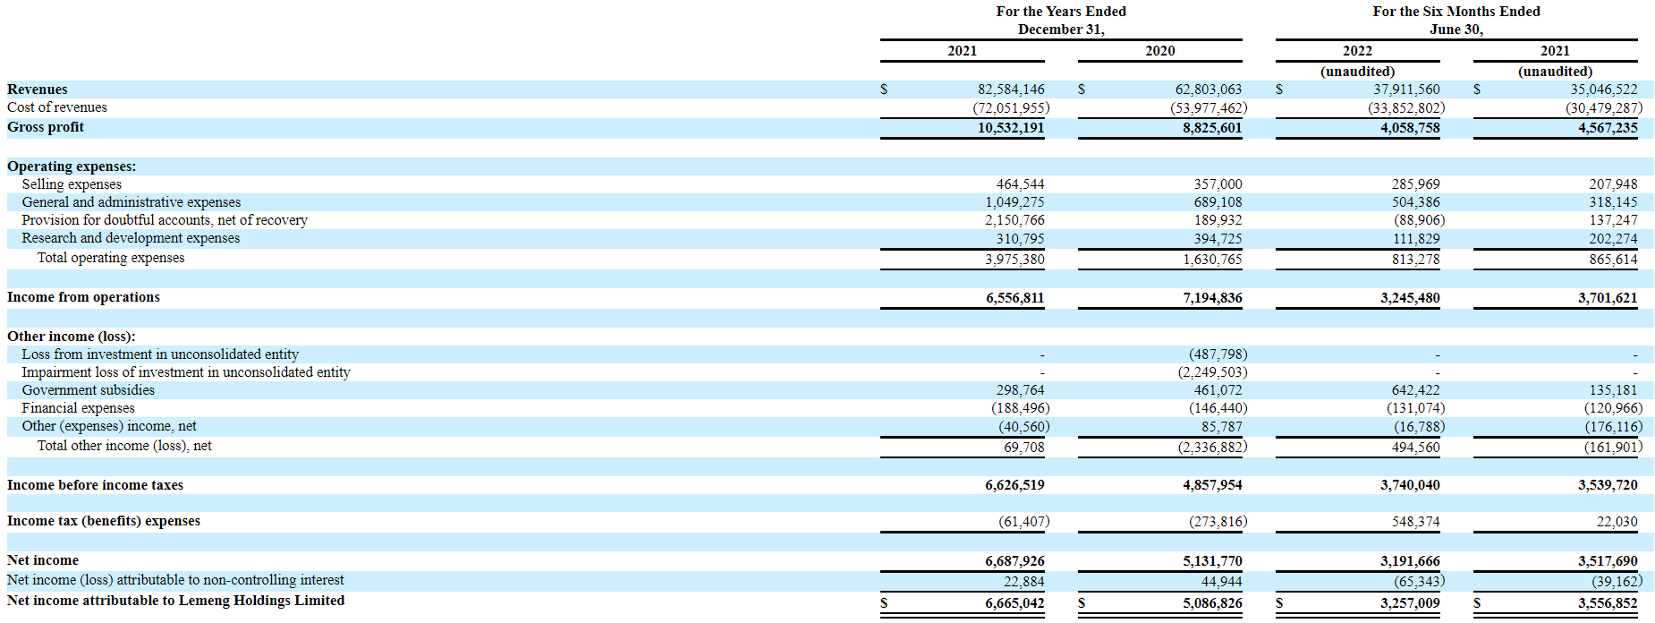
Task: Click the Research and development expenses label
Action: pos(131,238)
